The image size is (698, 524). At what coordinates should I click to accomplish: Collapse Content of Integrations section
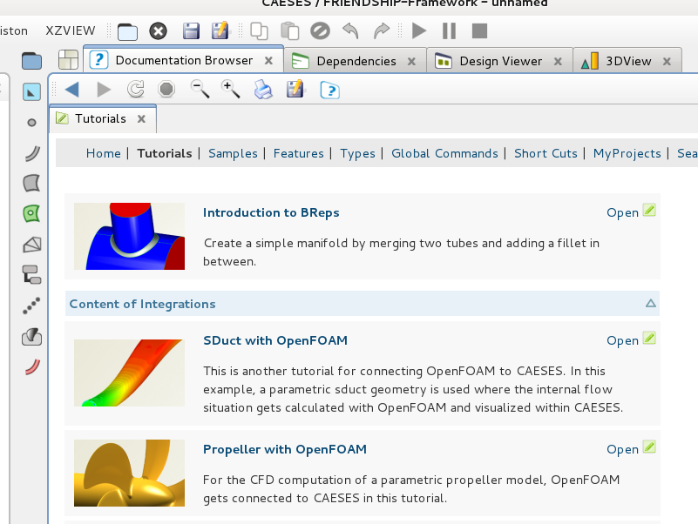tap(650, 304)
